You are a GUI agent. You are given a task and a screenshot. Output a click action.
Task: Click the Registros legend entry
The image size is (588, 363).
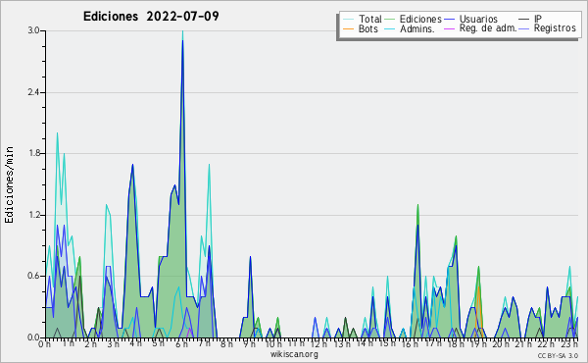click(x=547, y=28)
